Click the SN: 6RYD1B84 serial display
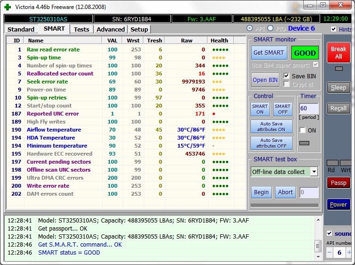The width and height of the screenshot is (355, 265). [132, 19]
